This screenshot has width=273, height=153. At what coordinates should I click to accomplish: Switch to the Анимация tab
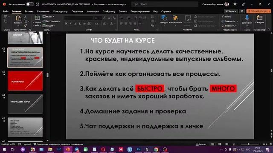(93, 11)
